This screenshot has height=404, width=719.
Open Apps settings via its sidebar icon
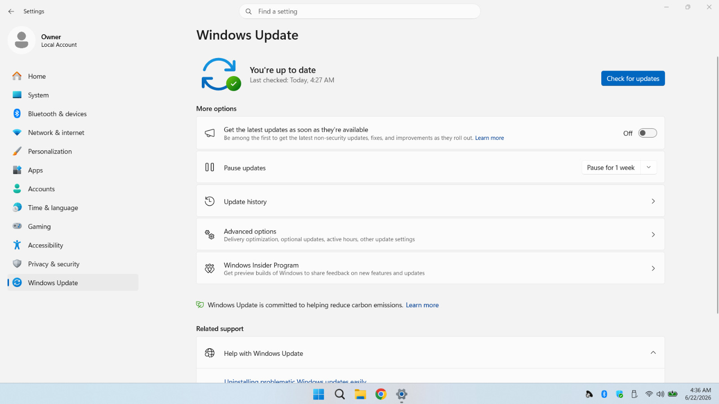pos(17,170)
